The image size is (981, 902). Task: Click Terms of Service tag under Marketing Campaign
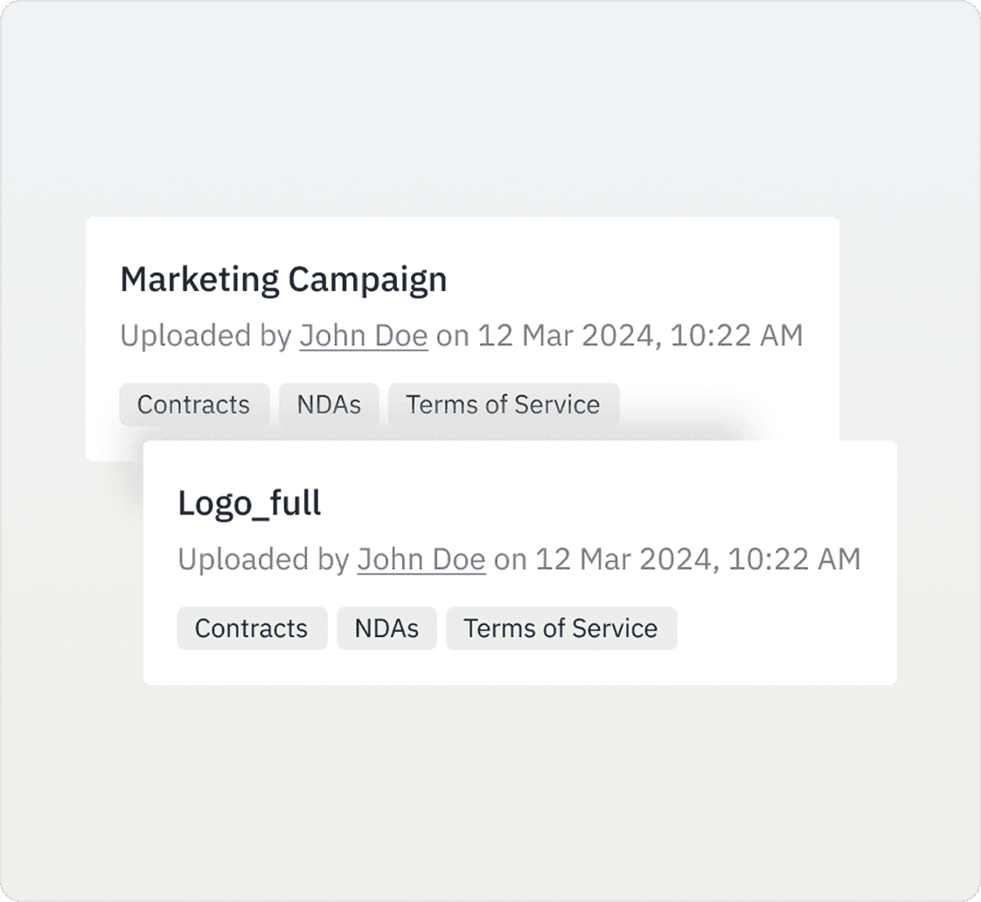coord(503,405)
